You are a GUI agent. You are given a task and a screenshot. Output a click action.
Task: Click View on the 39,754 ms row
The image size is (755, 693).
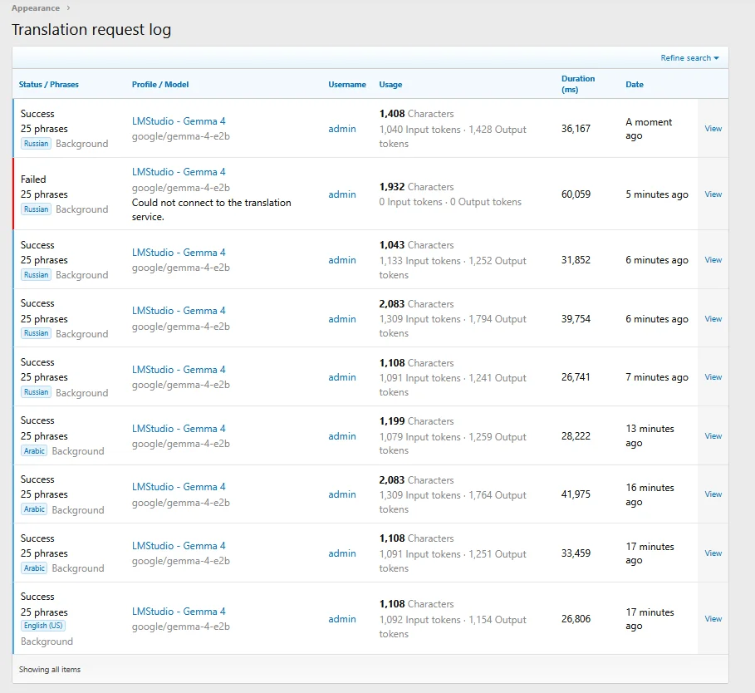(x=713, y=319)
